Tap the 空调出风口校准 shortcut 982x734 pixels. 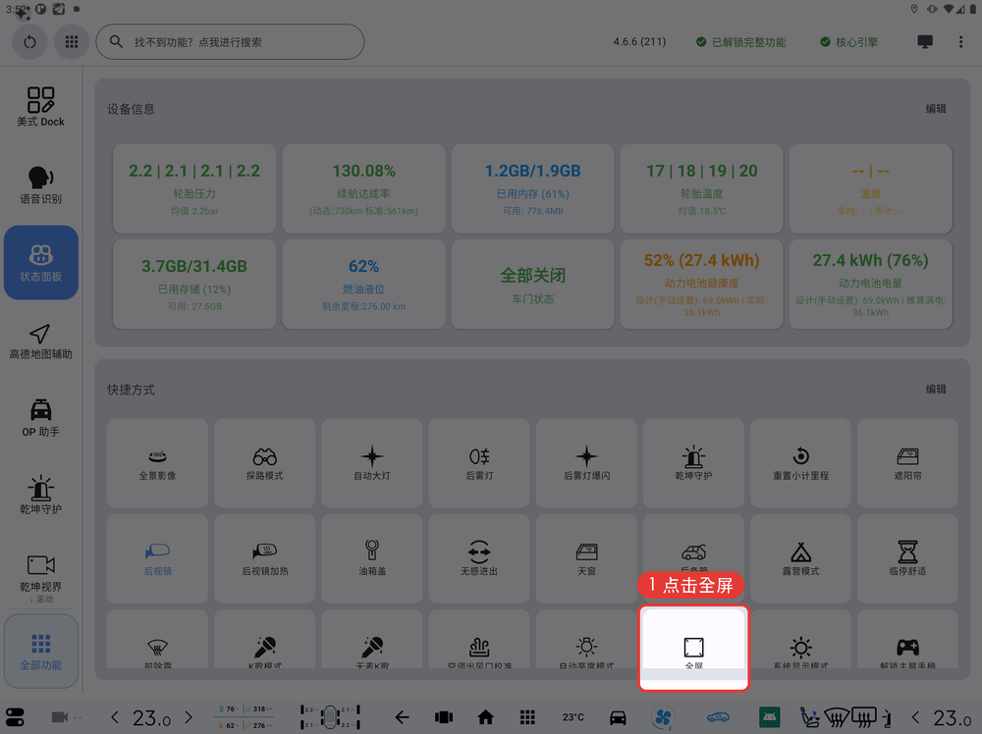(x=479, y=640)
